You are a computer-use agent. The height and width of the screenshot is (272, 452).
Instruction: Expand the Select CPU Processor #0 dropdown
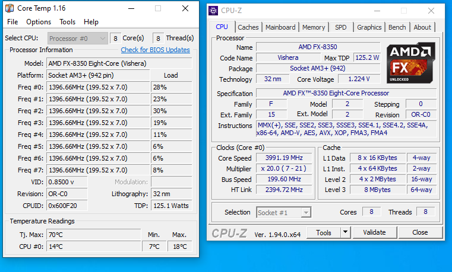click(x=78, y=39)
